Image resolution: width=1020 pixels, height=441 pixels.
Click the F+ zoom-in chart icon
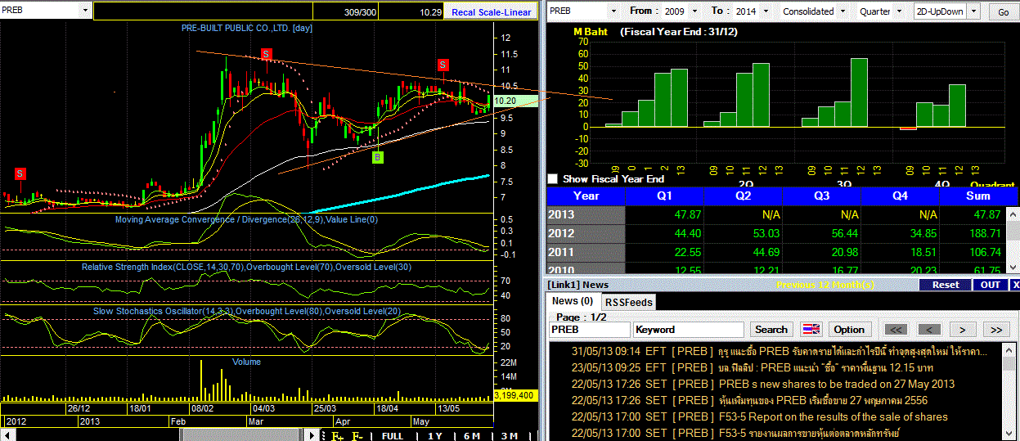coord(337,435)
